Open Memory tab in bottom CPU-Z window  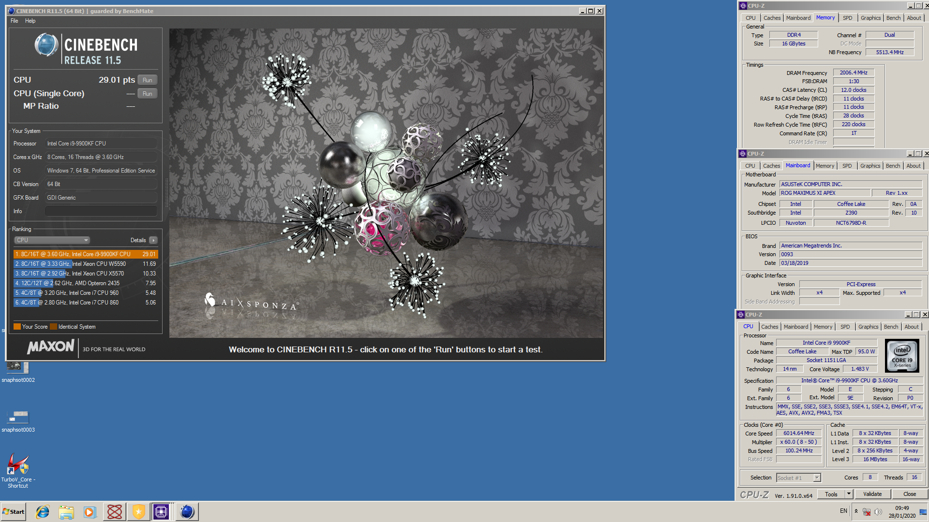click(x=823, y=327)
